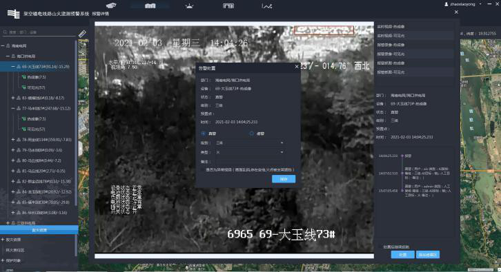
Task: Click the rightmost blue button in the alarm detail panel
Action: (428, 255)
